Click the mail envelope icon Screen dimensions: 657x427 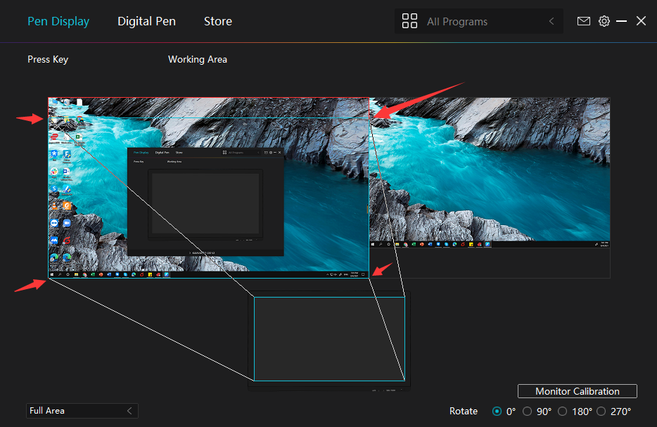(x=584, y=21)
